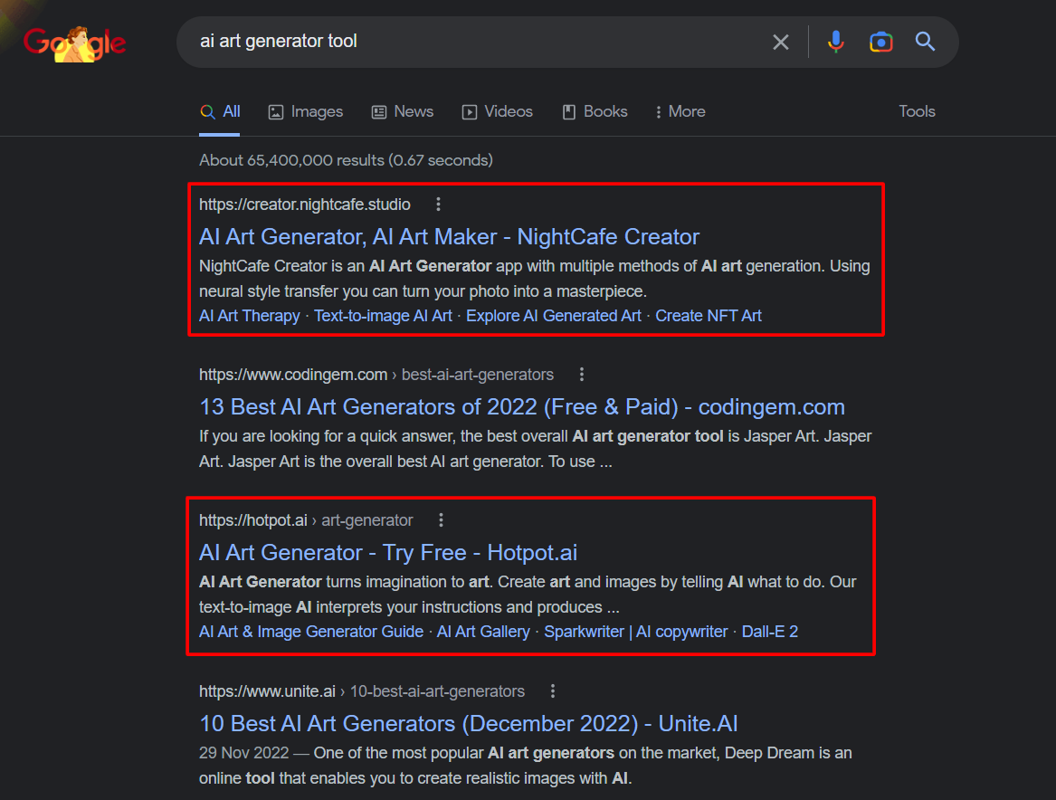The image size is (1056, 800).
Task: Open options menu for NightCafe result
Action: tap(439, 205)
